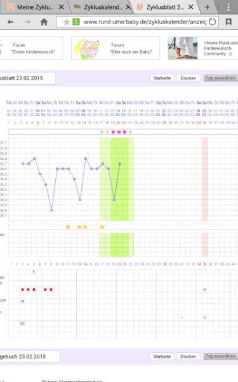Click the first green heart above temperature chart

tap(102, 132)
